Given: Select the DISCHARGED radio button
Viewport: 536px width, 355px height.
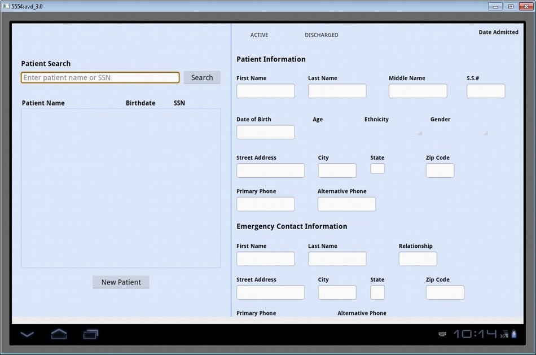Looking at the screenshot, I should (297, 35).
